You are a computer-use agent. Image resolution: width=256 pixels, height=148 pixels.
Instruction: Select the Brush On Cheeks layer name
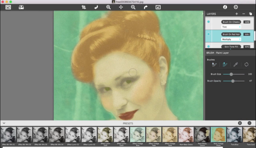pyautogui.click(x=231, y=22)
